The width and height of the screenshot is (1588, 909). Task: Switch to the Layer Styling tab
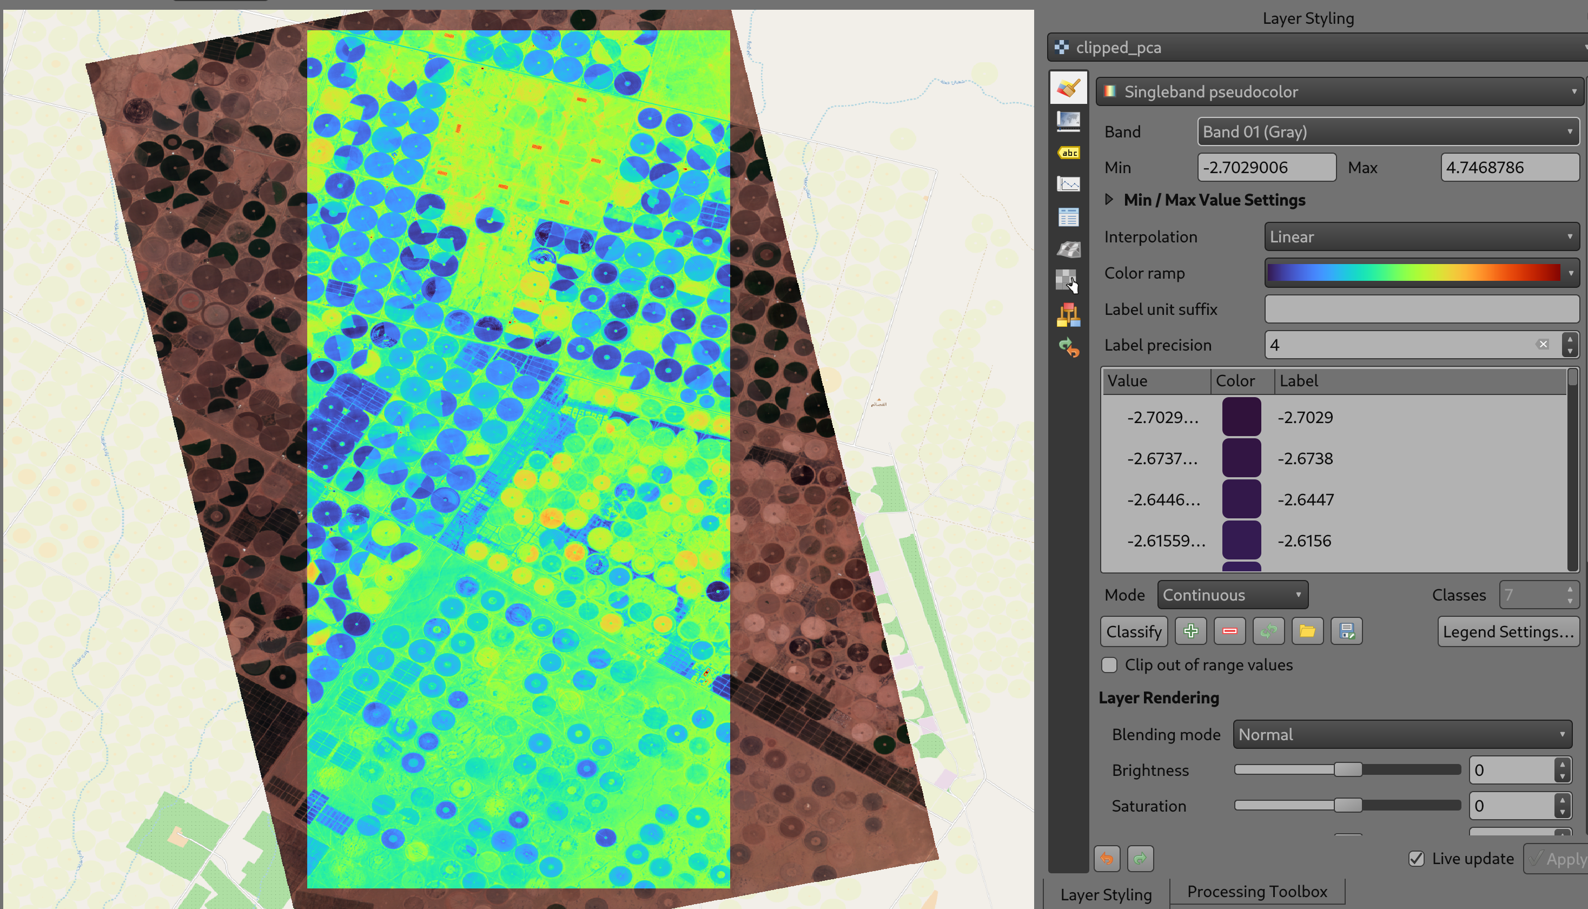1106,894
